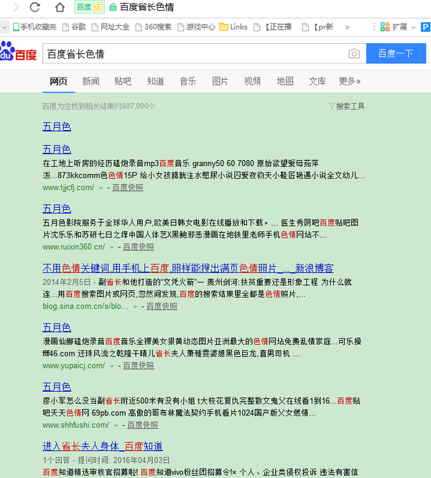Open the 游戏中心 bookmark
This screenshot has width=431, height=478.
[x=196, y=27]
